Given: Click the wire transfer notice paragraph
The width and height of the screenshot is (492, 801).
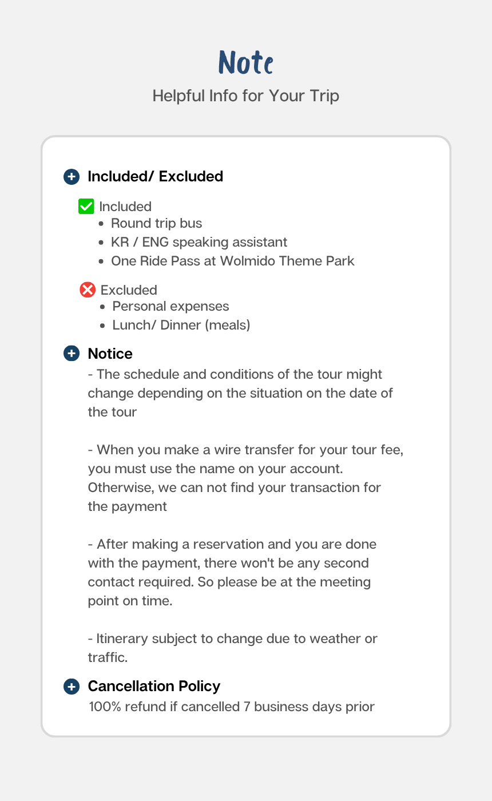Looking at the screenshot, I should click(x=246, y=478).
